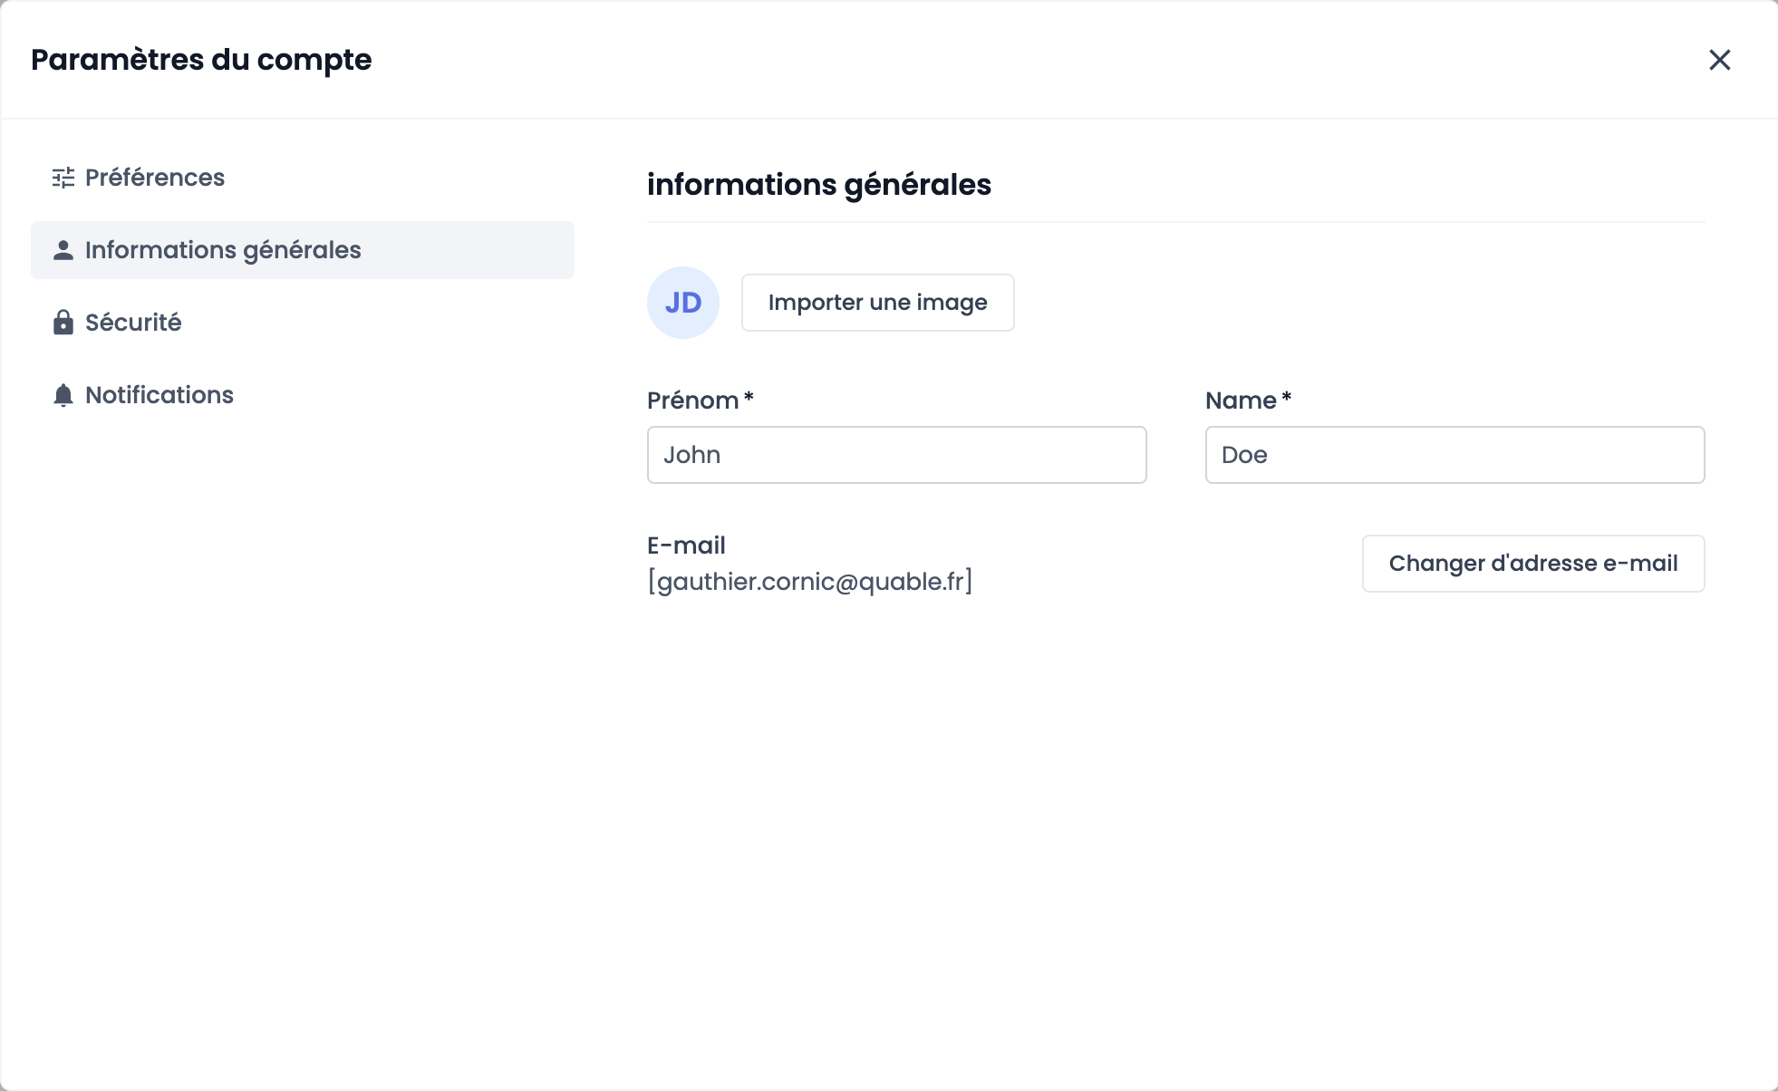This screenshot has width=1778, height=1091.
Task: Click the Préférences sliders icon
Action: 63,178
